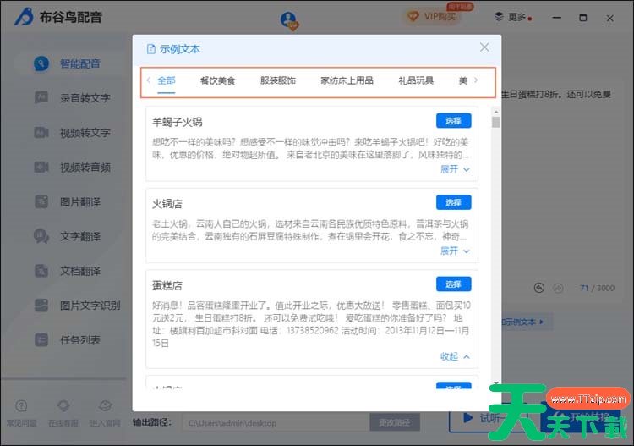Choose 文字翻译 in the sidebar
The height and width of the screenshot is (446, 634).
coord(68,236)
